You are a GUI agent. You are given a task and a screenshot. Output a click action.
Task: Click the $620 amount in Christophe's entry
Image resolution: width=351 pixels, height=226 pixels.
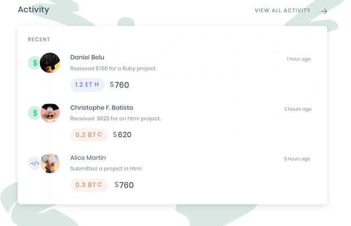[x=122, y=134]
